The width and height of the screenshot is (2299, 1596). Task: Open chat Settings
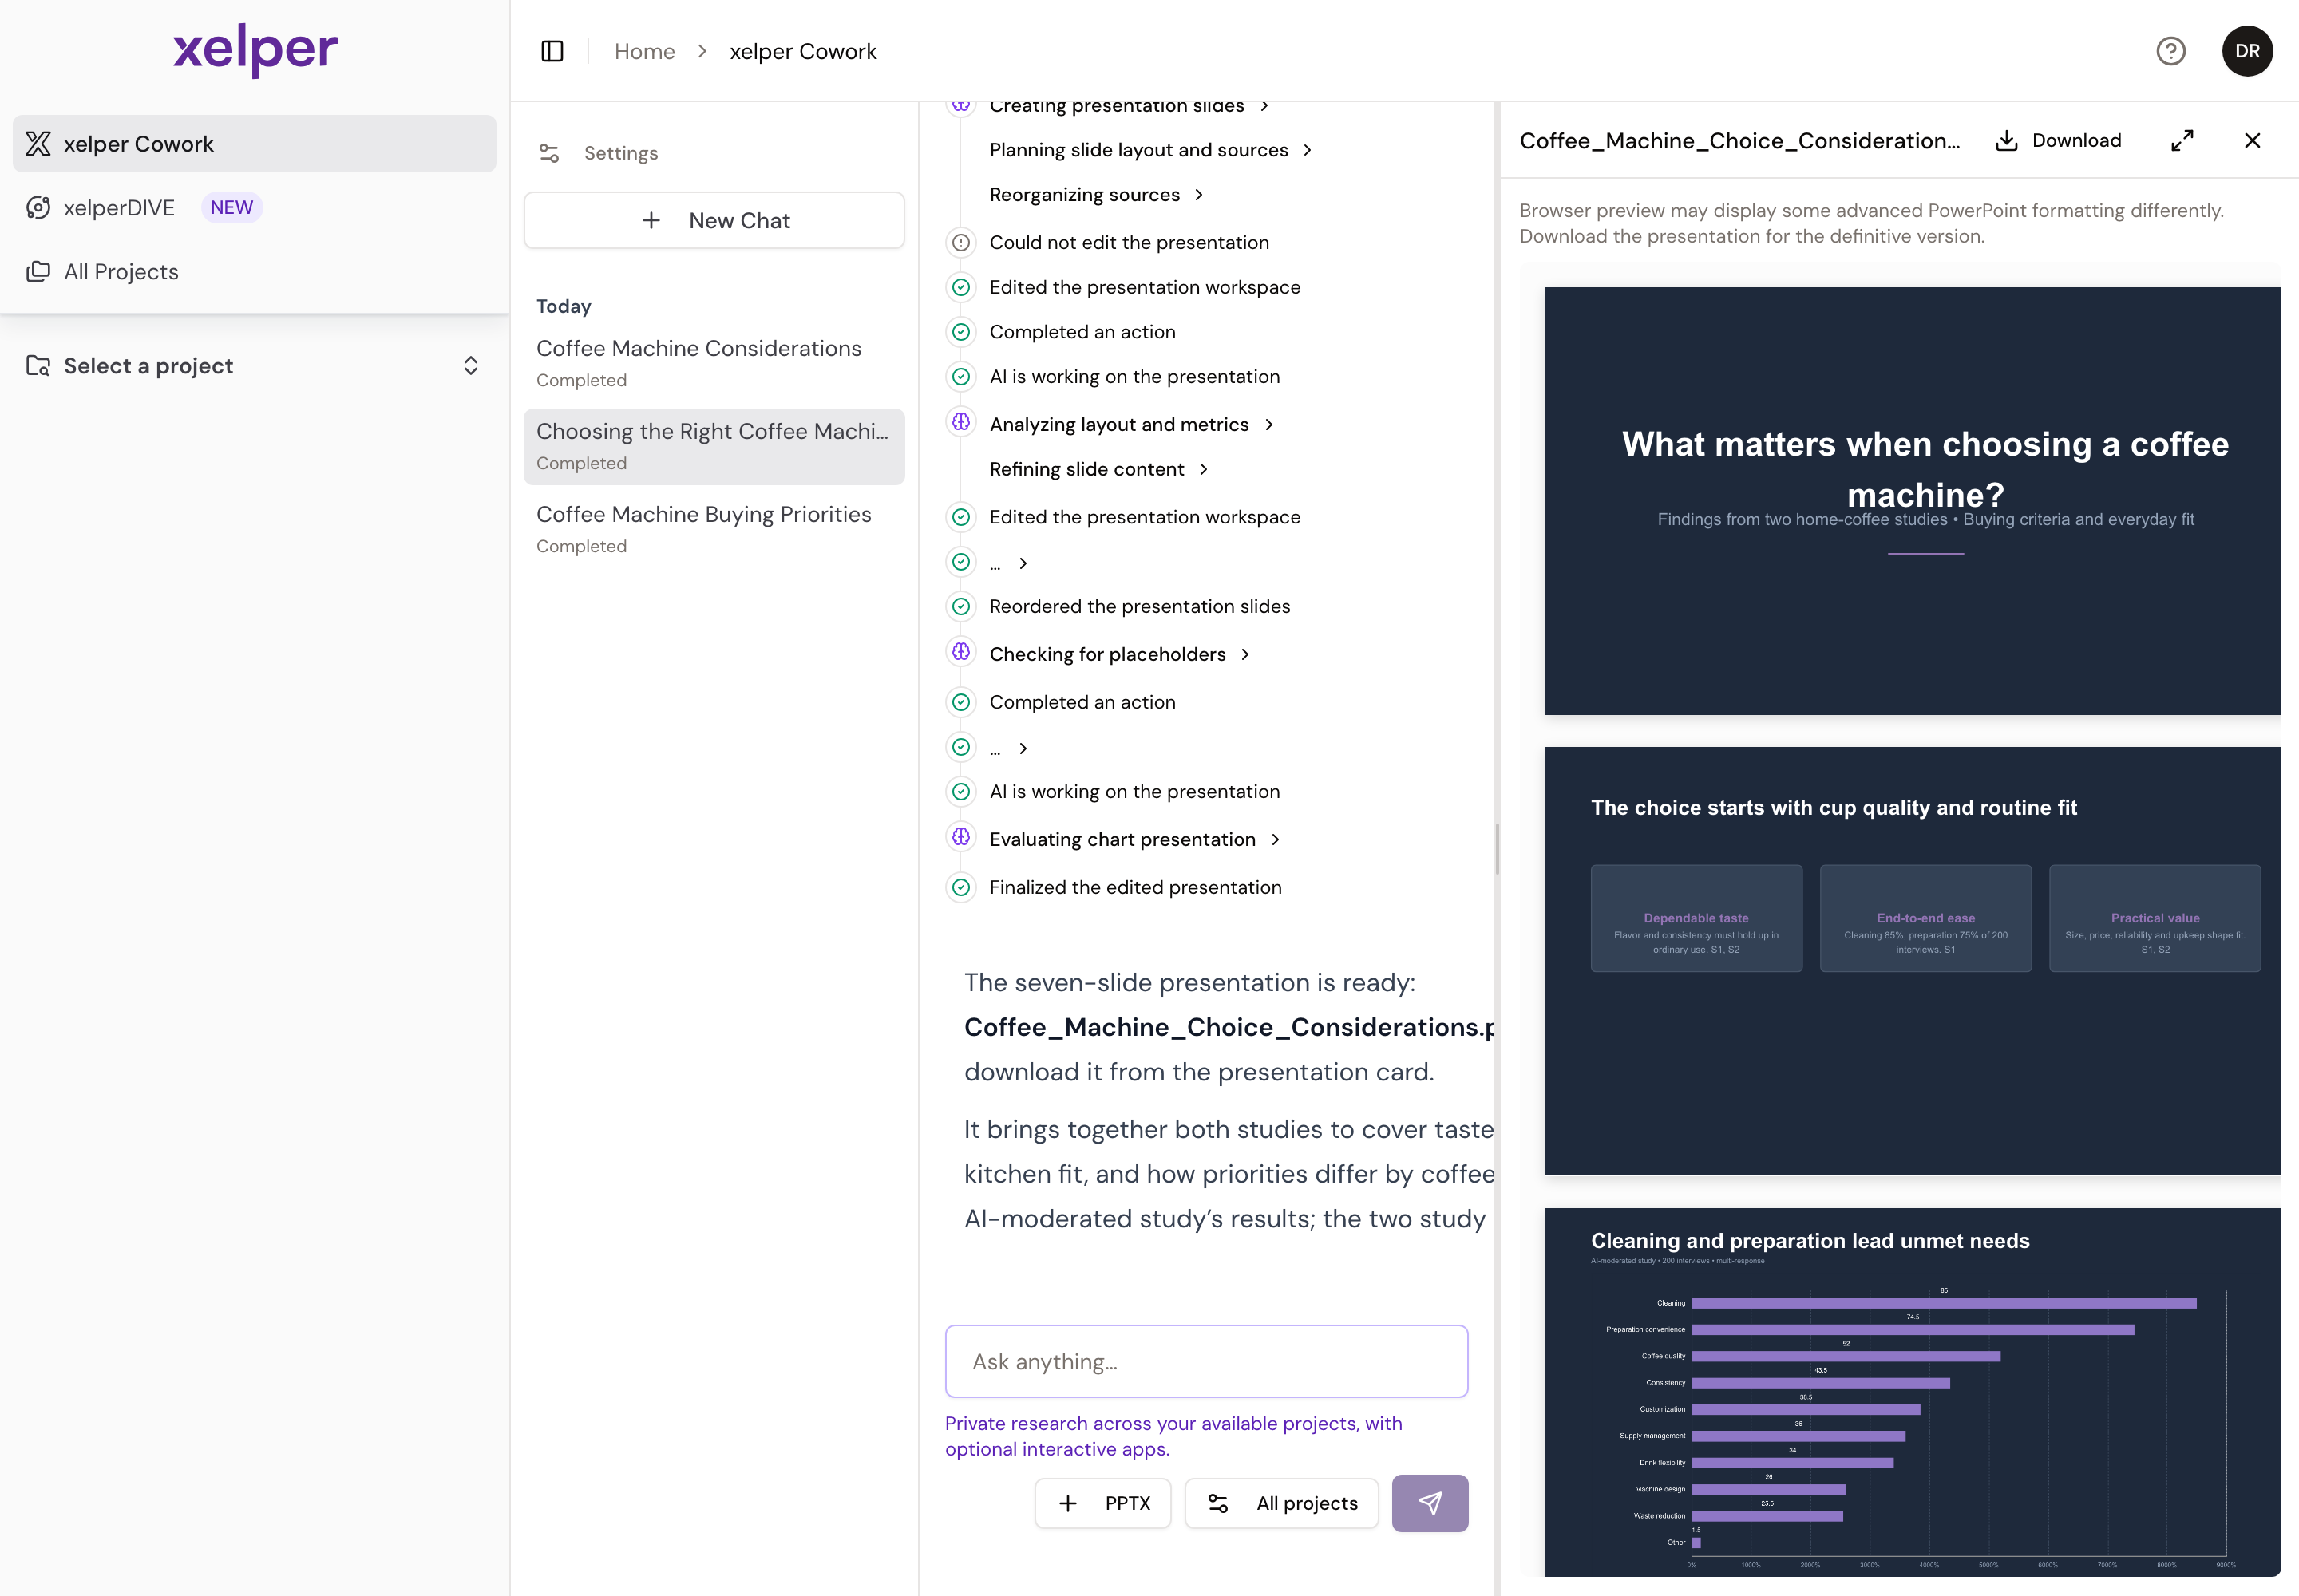598,153
